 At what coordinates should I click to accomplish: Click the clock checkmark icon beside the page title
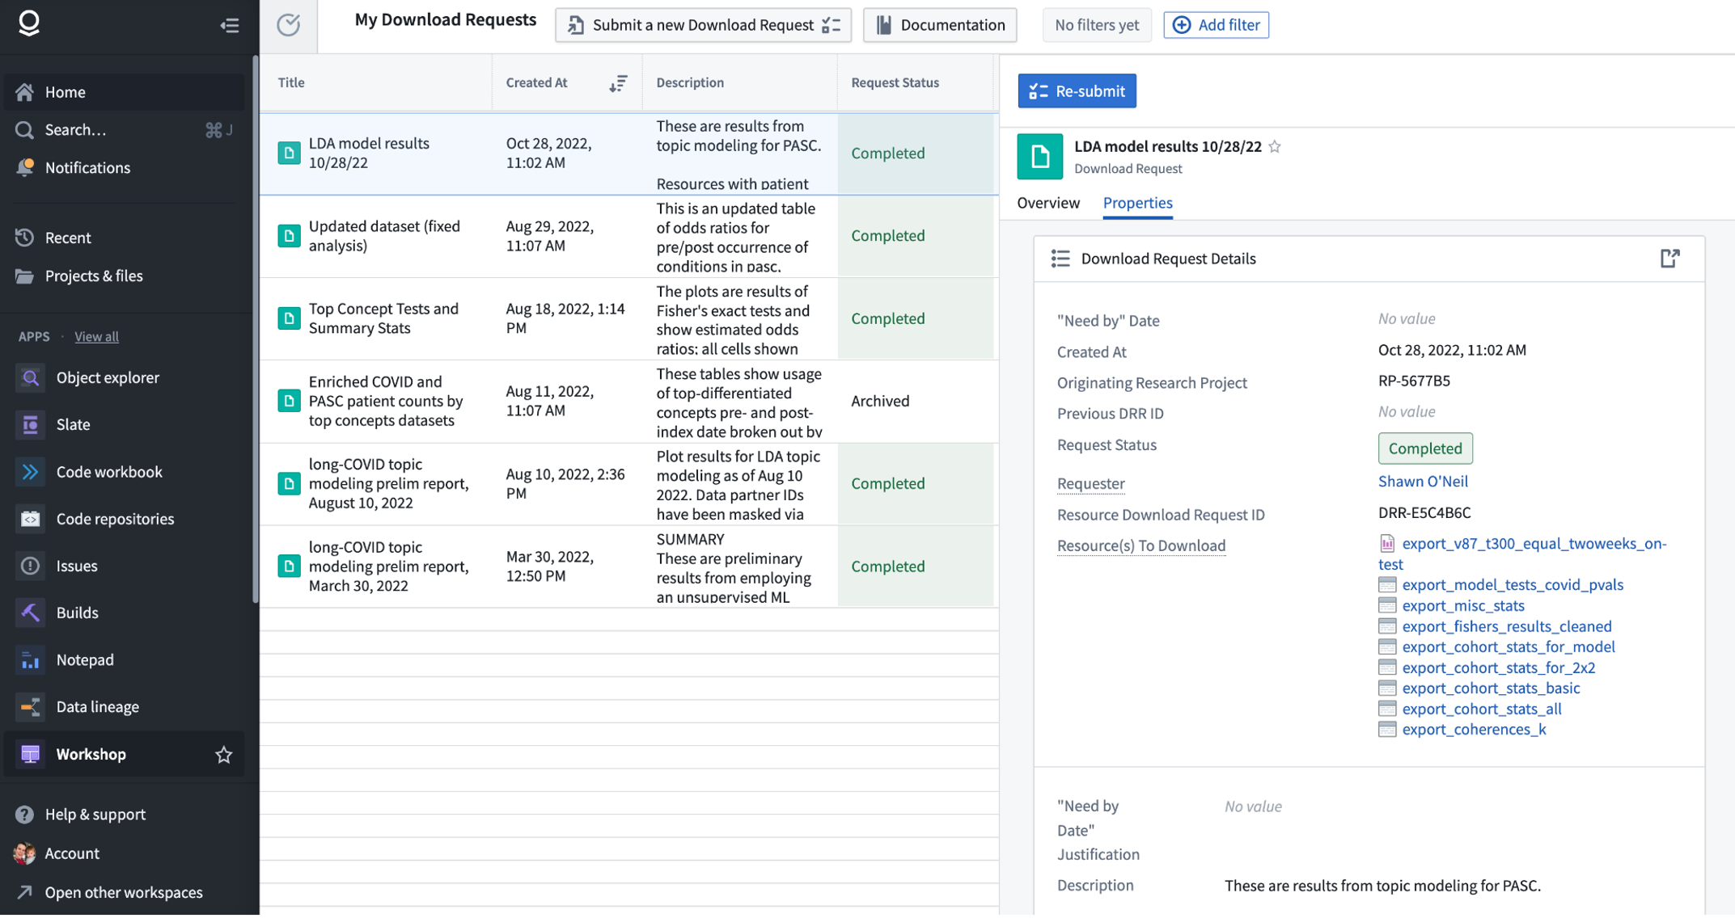[289, 25]
